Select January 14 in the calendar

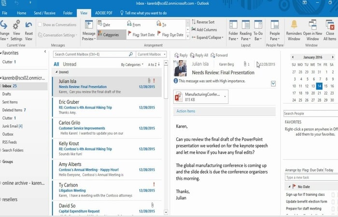click(x=319, y=86)
